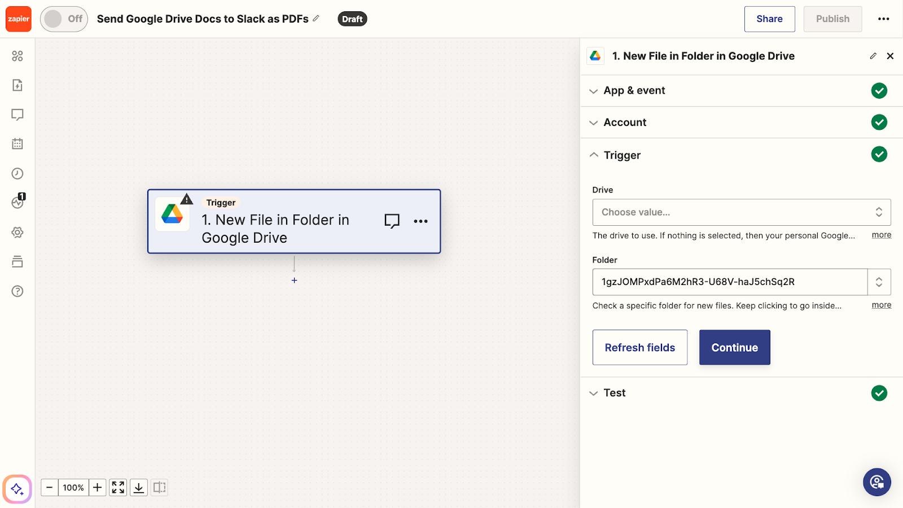Open the Folder field dropdown arrows
Image resolution: width=903 pixels, height=508 pixels.
coord(879,282)
